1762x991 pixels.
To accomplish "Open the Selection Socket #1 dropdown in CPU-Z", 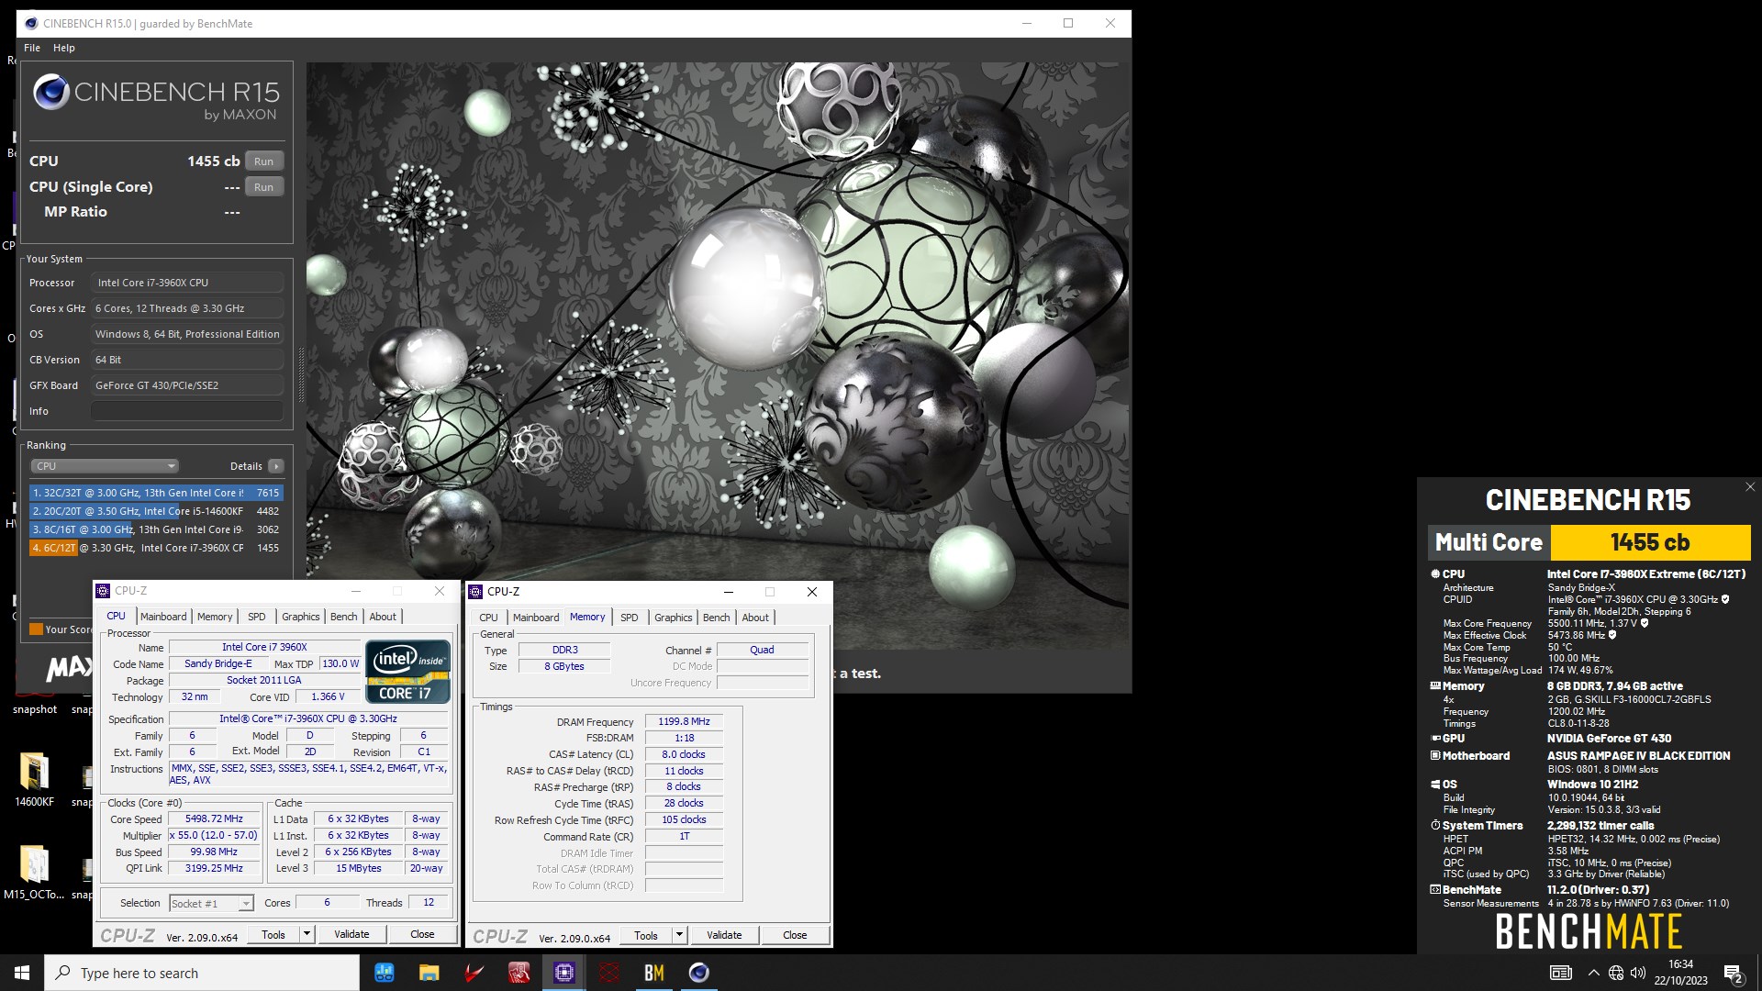I will click(x=211, y=904).
